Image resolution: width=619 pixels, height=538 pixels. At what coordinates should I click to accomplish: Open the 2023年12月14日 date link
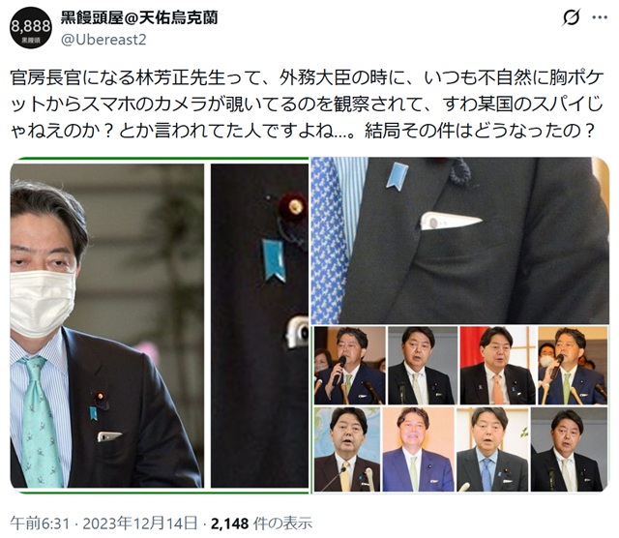[140, 523]
